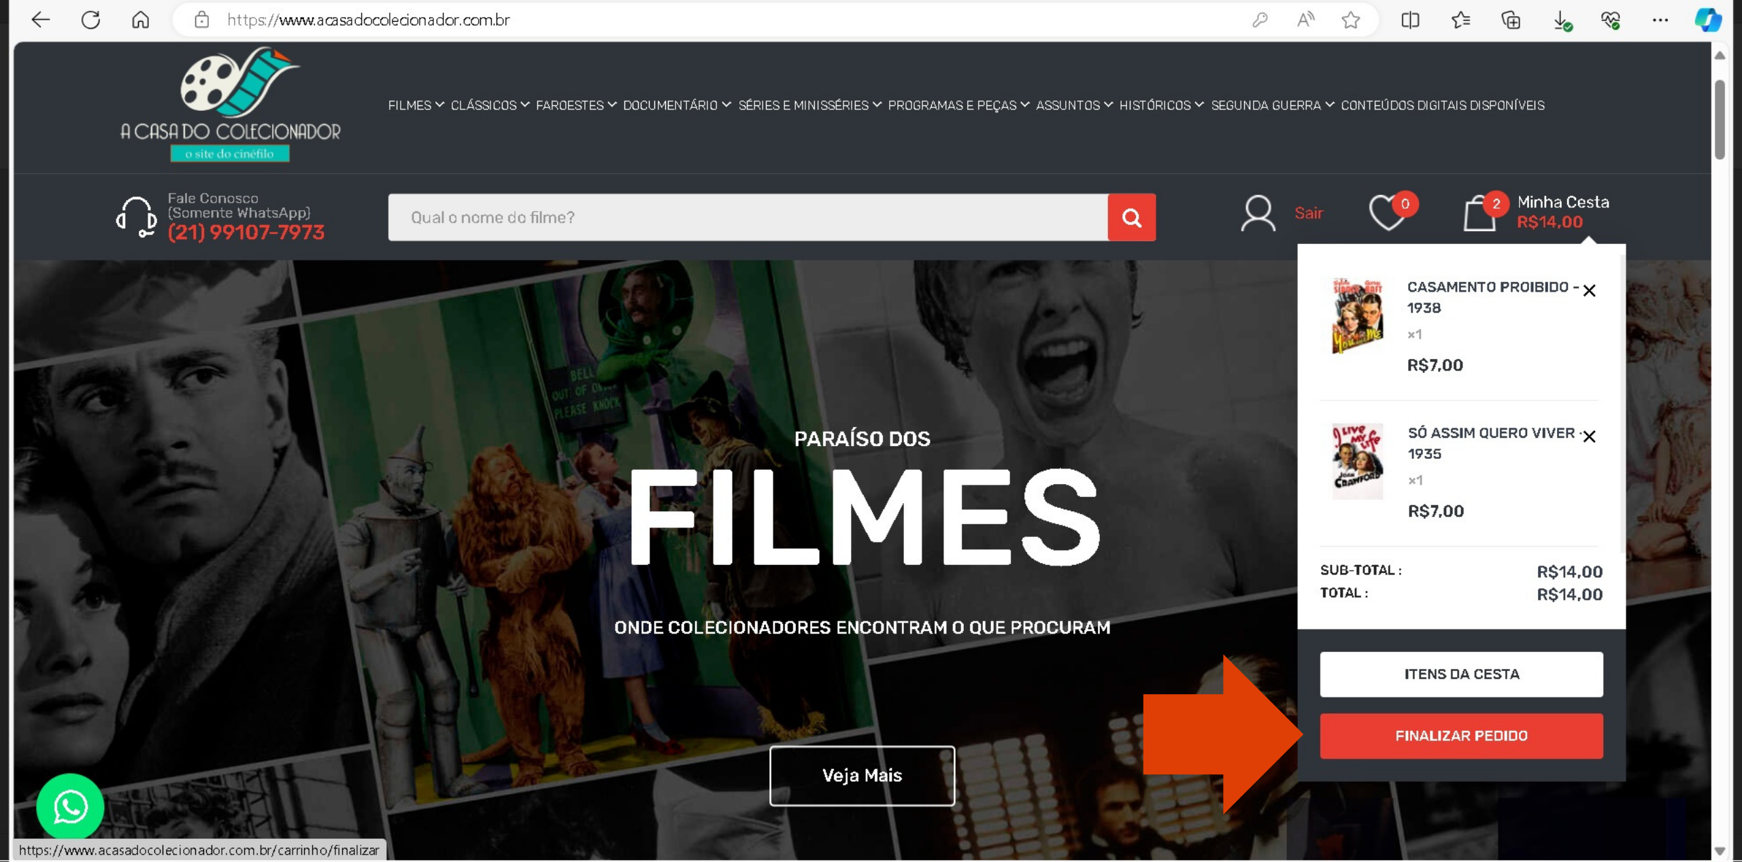
Task: Expand FAROESTES dropdown menu
Action: point(575,105)
